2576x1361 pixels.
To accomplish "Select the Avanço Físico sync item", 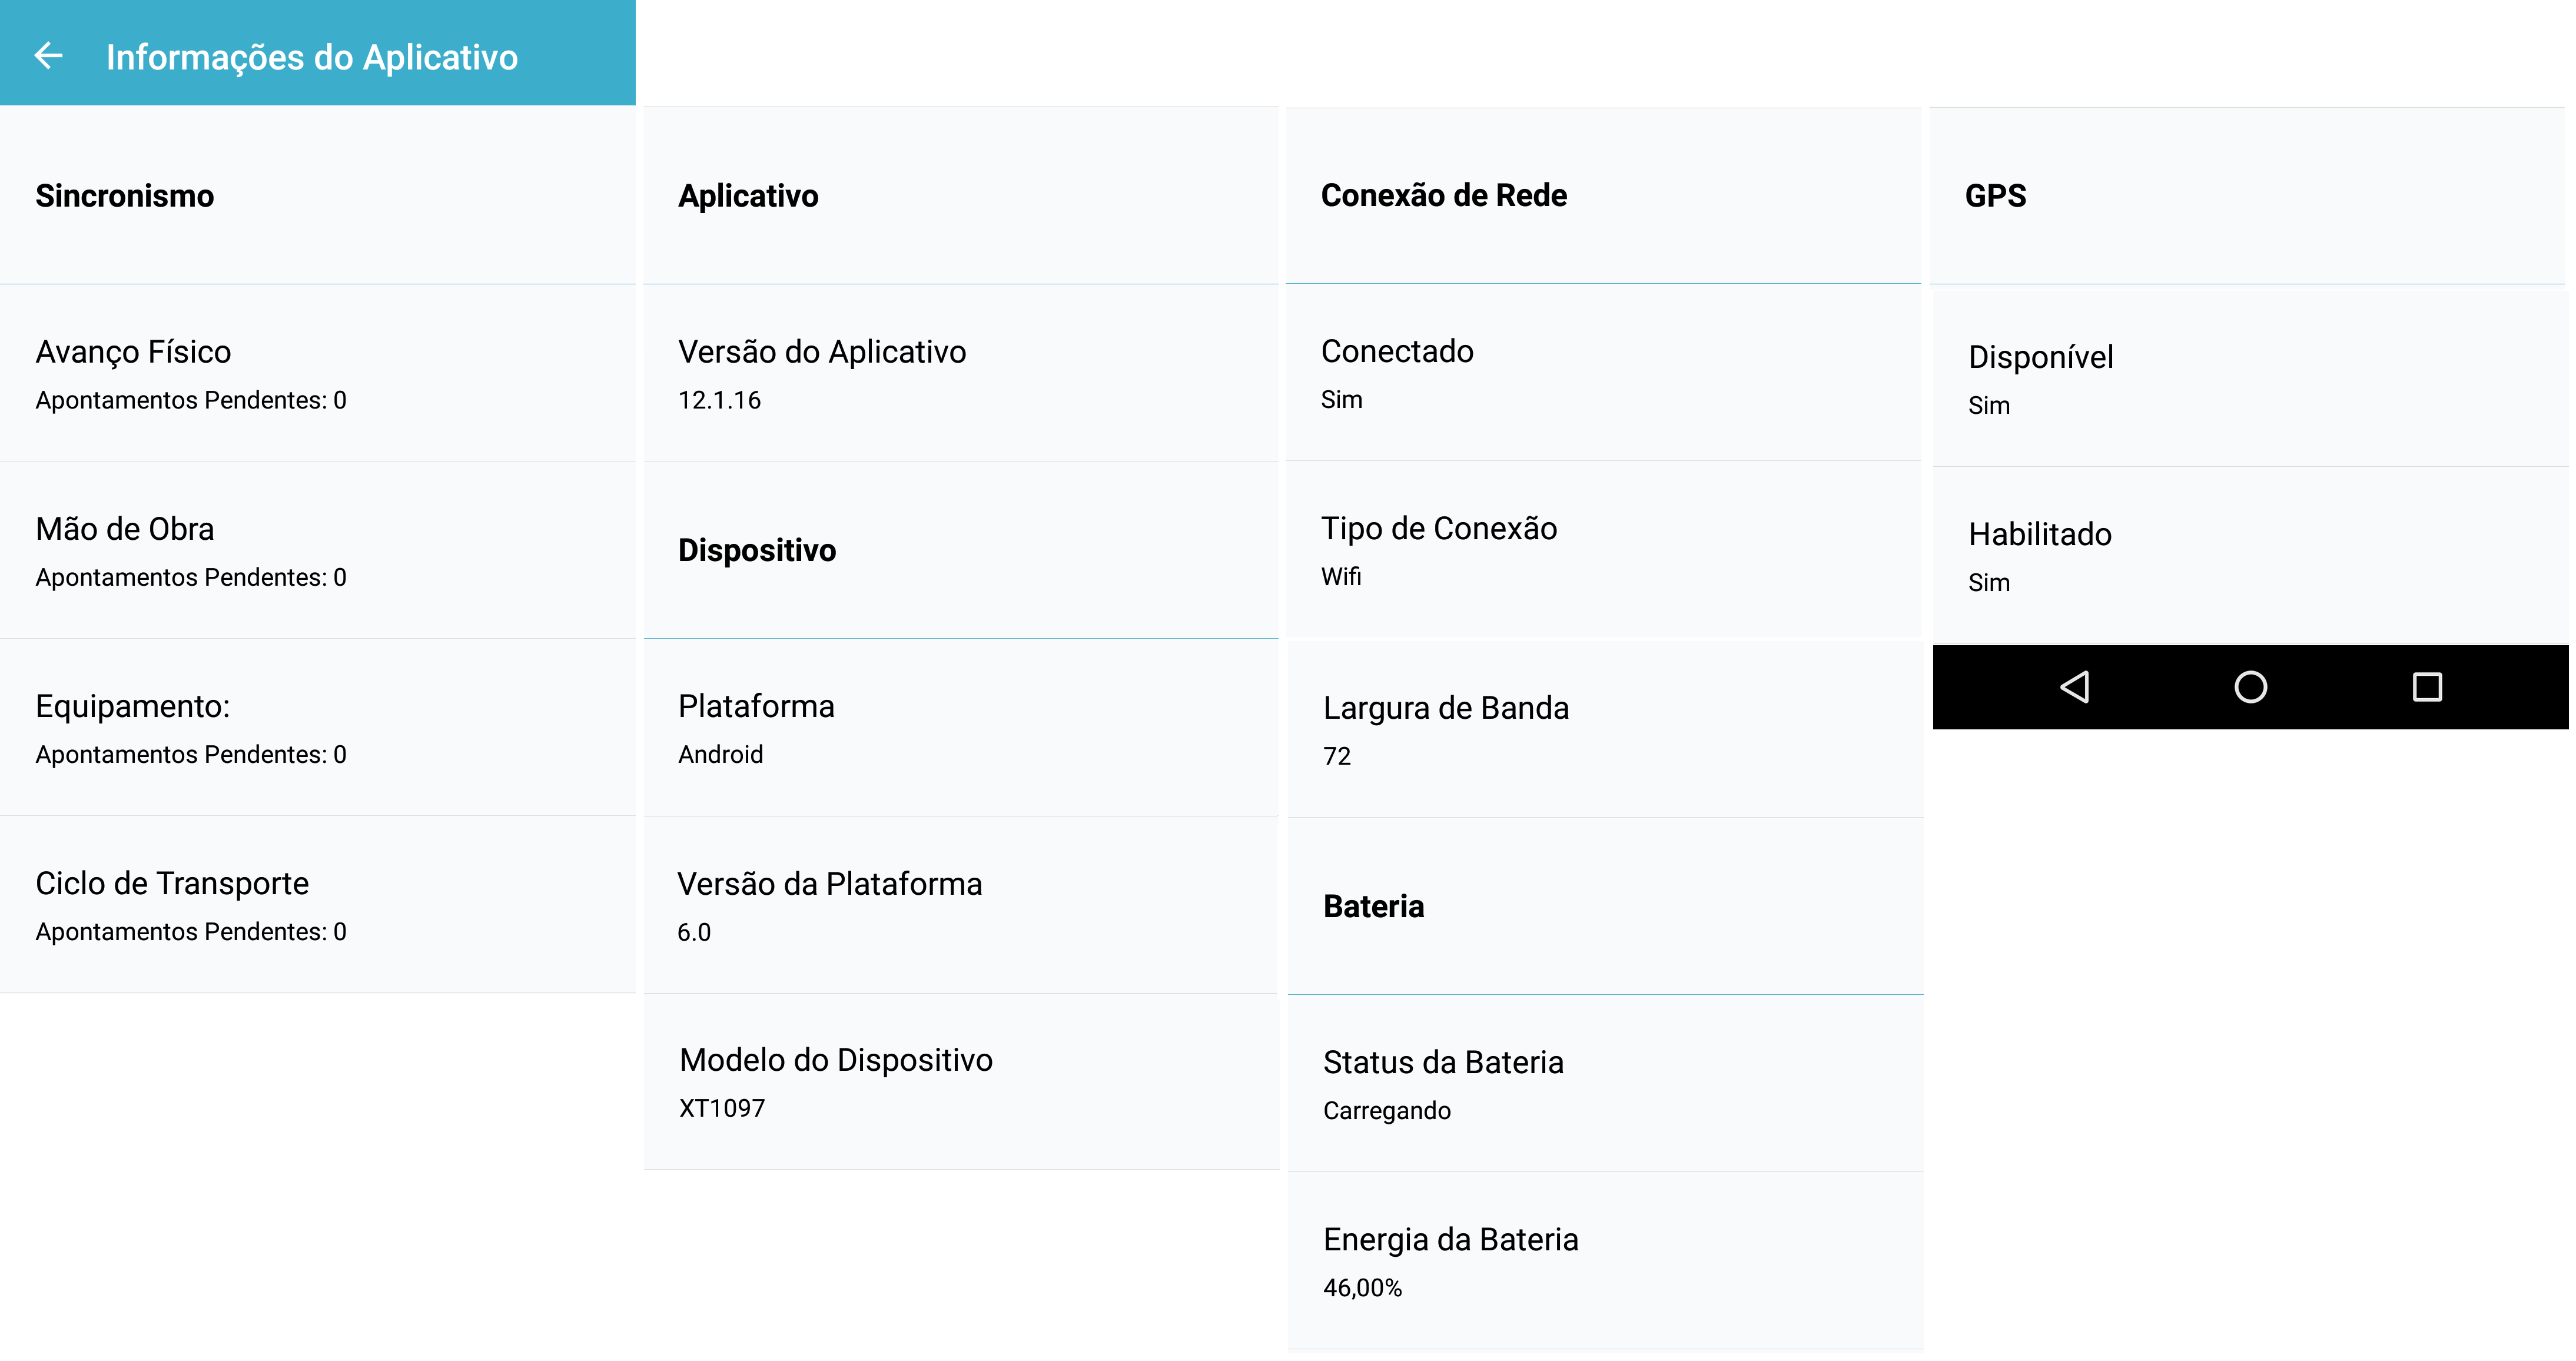I will click(317, 374).
